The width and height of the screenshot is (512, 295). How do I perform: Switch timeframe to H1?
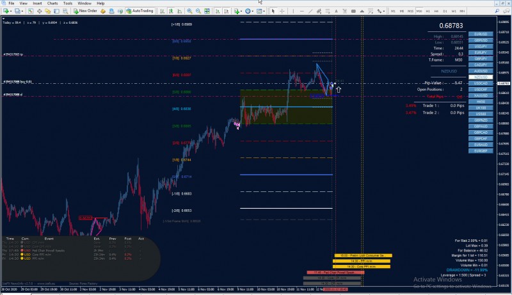(x=428, y=11)
